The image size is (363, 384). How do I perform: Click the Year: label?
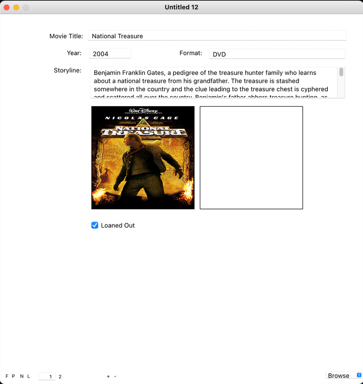click(74, 53)
